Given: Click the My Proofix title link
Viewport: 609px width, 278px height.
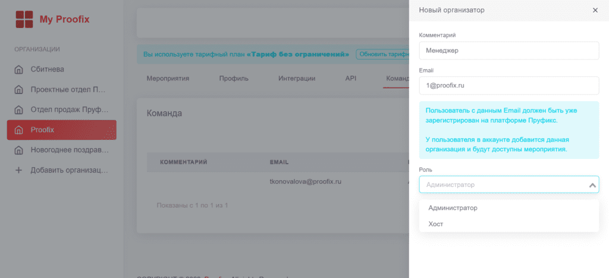Looking at the screenshot, I should 64,20.
